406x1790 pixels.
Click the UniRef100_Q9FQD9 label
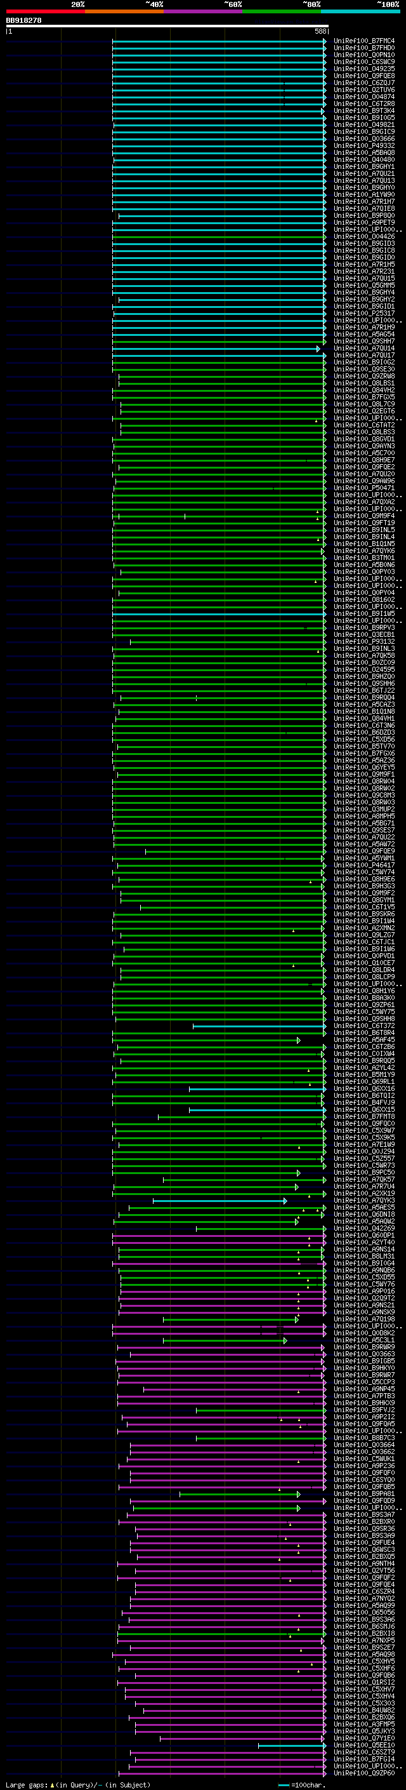pyautogui.click(x=364, y=1501)
